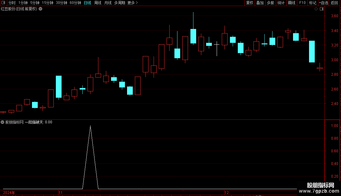
Task: Click the white indicator spike peak
Action: click(x=90, y=126)
